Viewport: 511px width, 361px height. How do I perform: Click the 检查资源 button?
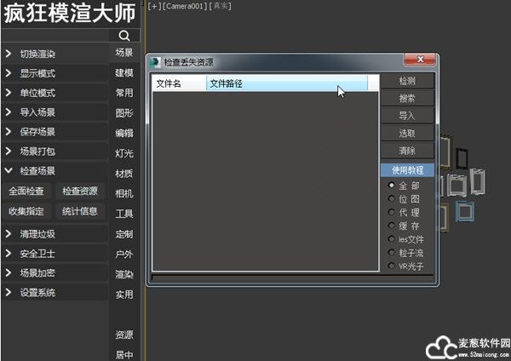pos(80,191)
